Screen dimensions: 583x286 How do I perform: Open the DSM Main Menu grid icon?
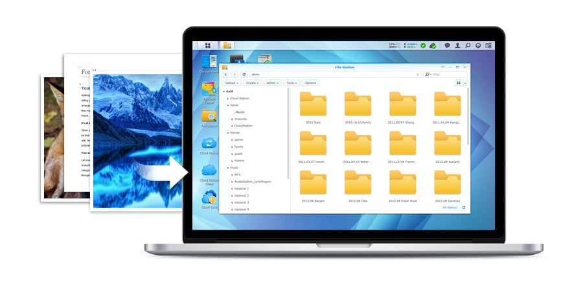click(207, 45)
